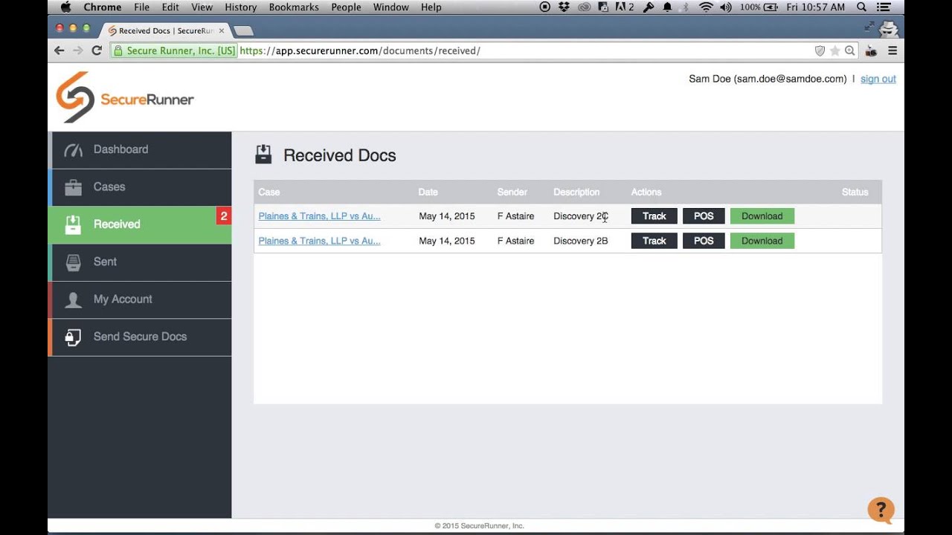Click the incognito spy icon
The image size is (952, 535).
click(x=890, y=29)
